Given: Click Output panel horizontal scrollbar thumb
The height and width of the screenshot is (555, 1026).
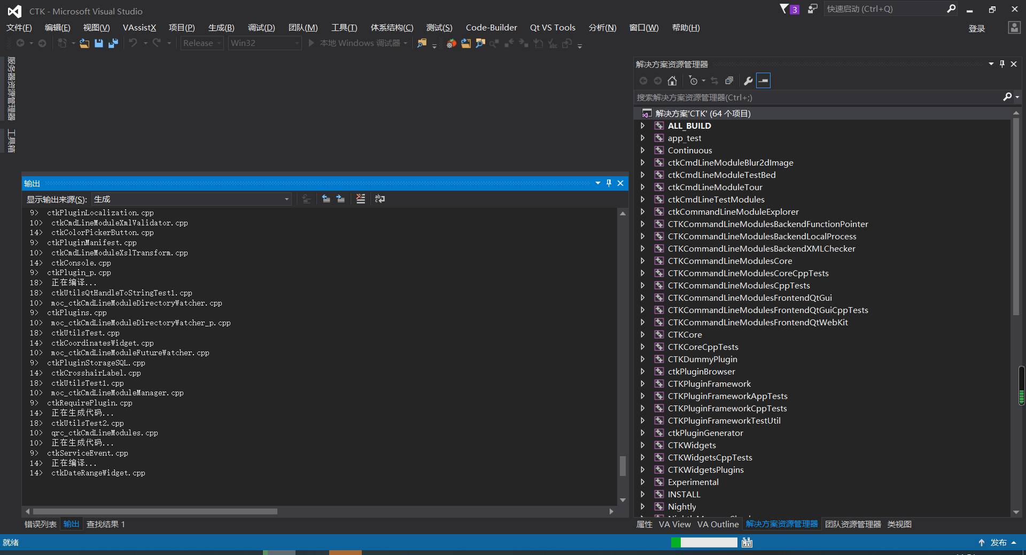Looking at the screenshot, I should pos(155,511).
